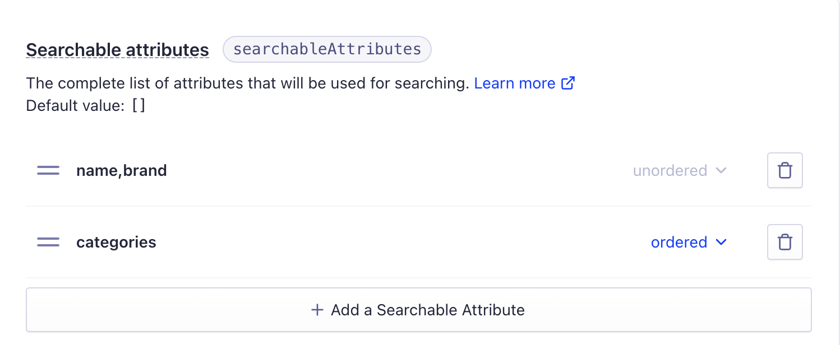Image resolution: width=840 pixels, height=345 pixels.
Task: Click the blue chevron next to ordered
Action: 721,242
